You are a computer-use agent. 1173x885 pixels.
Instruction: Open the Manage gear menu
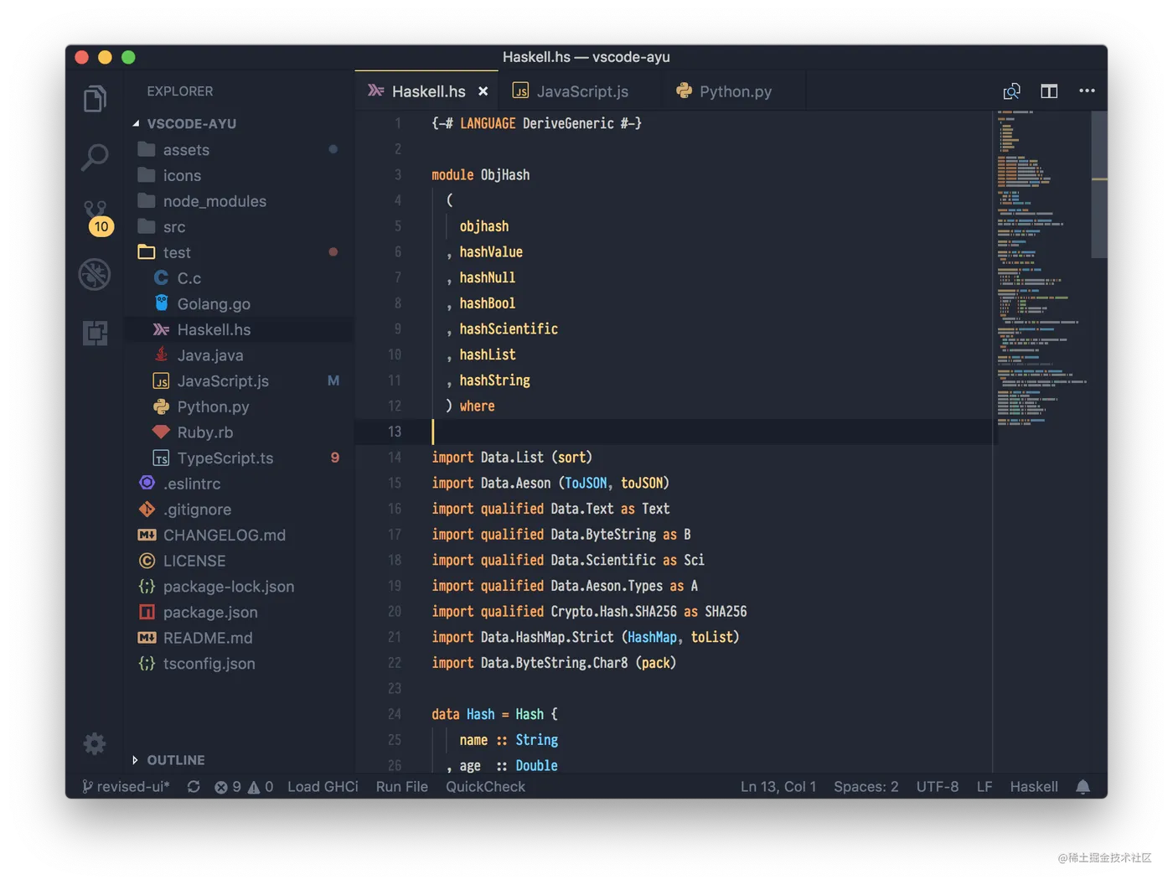[95, 743]
